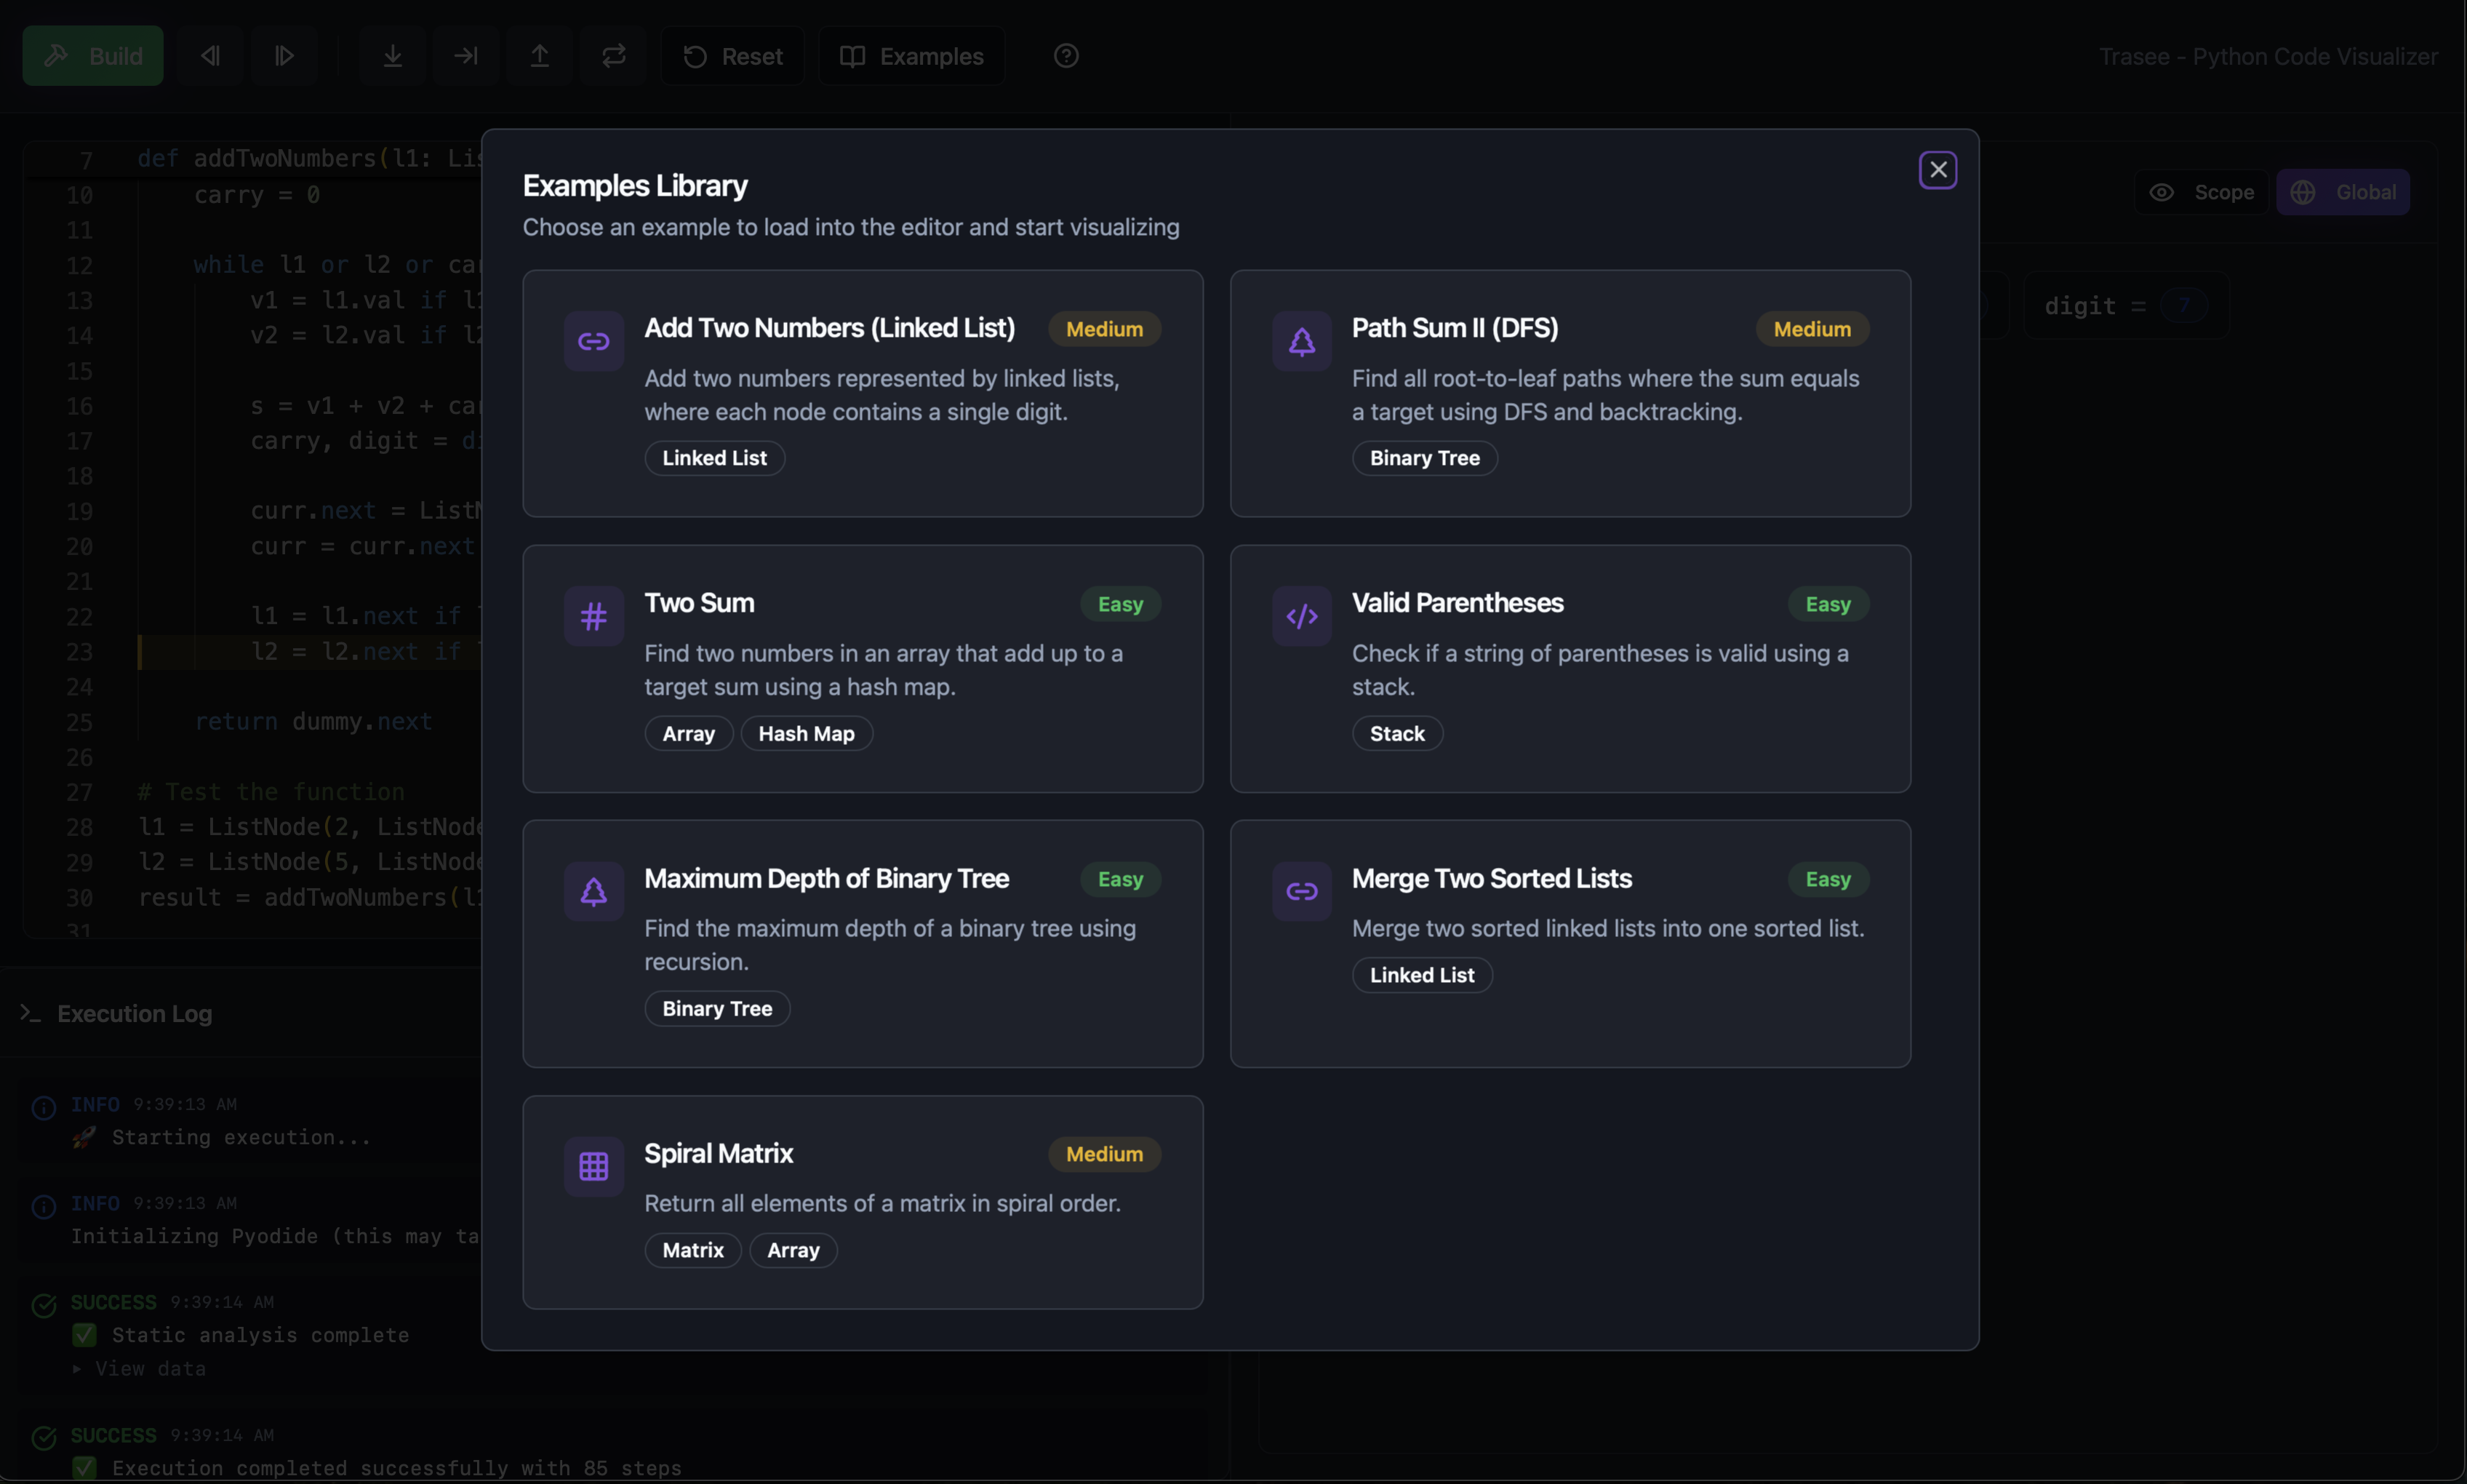The image size is (2467, 1484).
Task: Click the grid icon on Spiral Matrix card
Action: (593, 1166)
